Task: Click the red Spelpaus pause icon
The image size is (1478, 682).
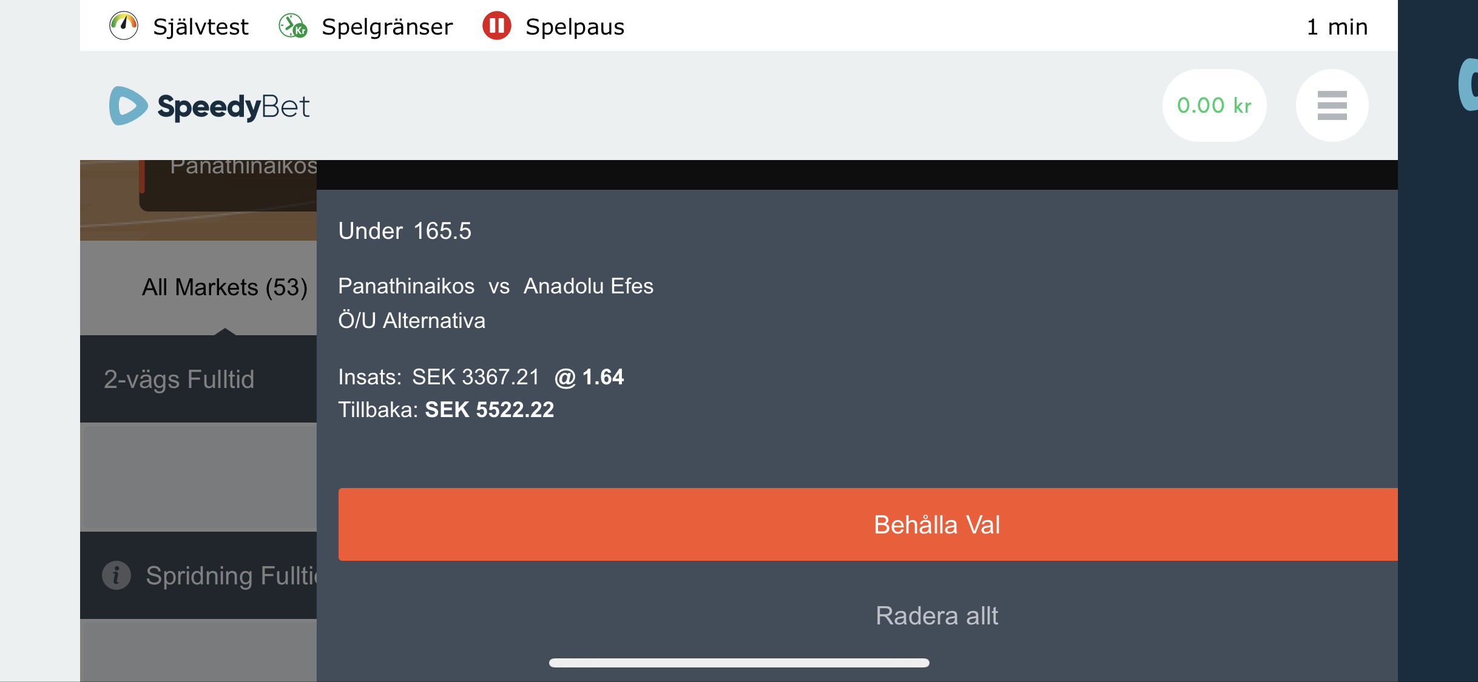Action: [x=497, y=26]
